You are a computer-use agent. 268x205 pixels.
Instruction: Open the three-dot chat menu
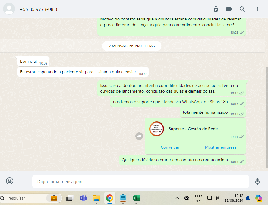(x=257, y=9)
